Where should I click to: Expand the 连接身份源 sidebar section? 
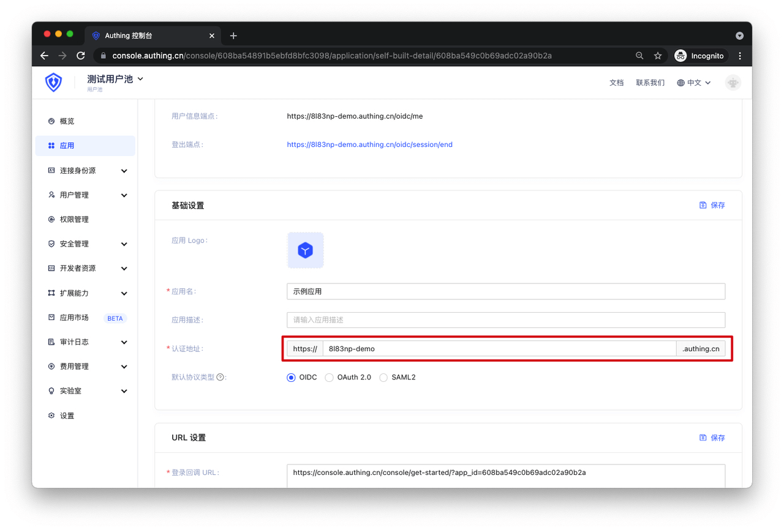click(86, 171)
